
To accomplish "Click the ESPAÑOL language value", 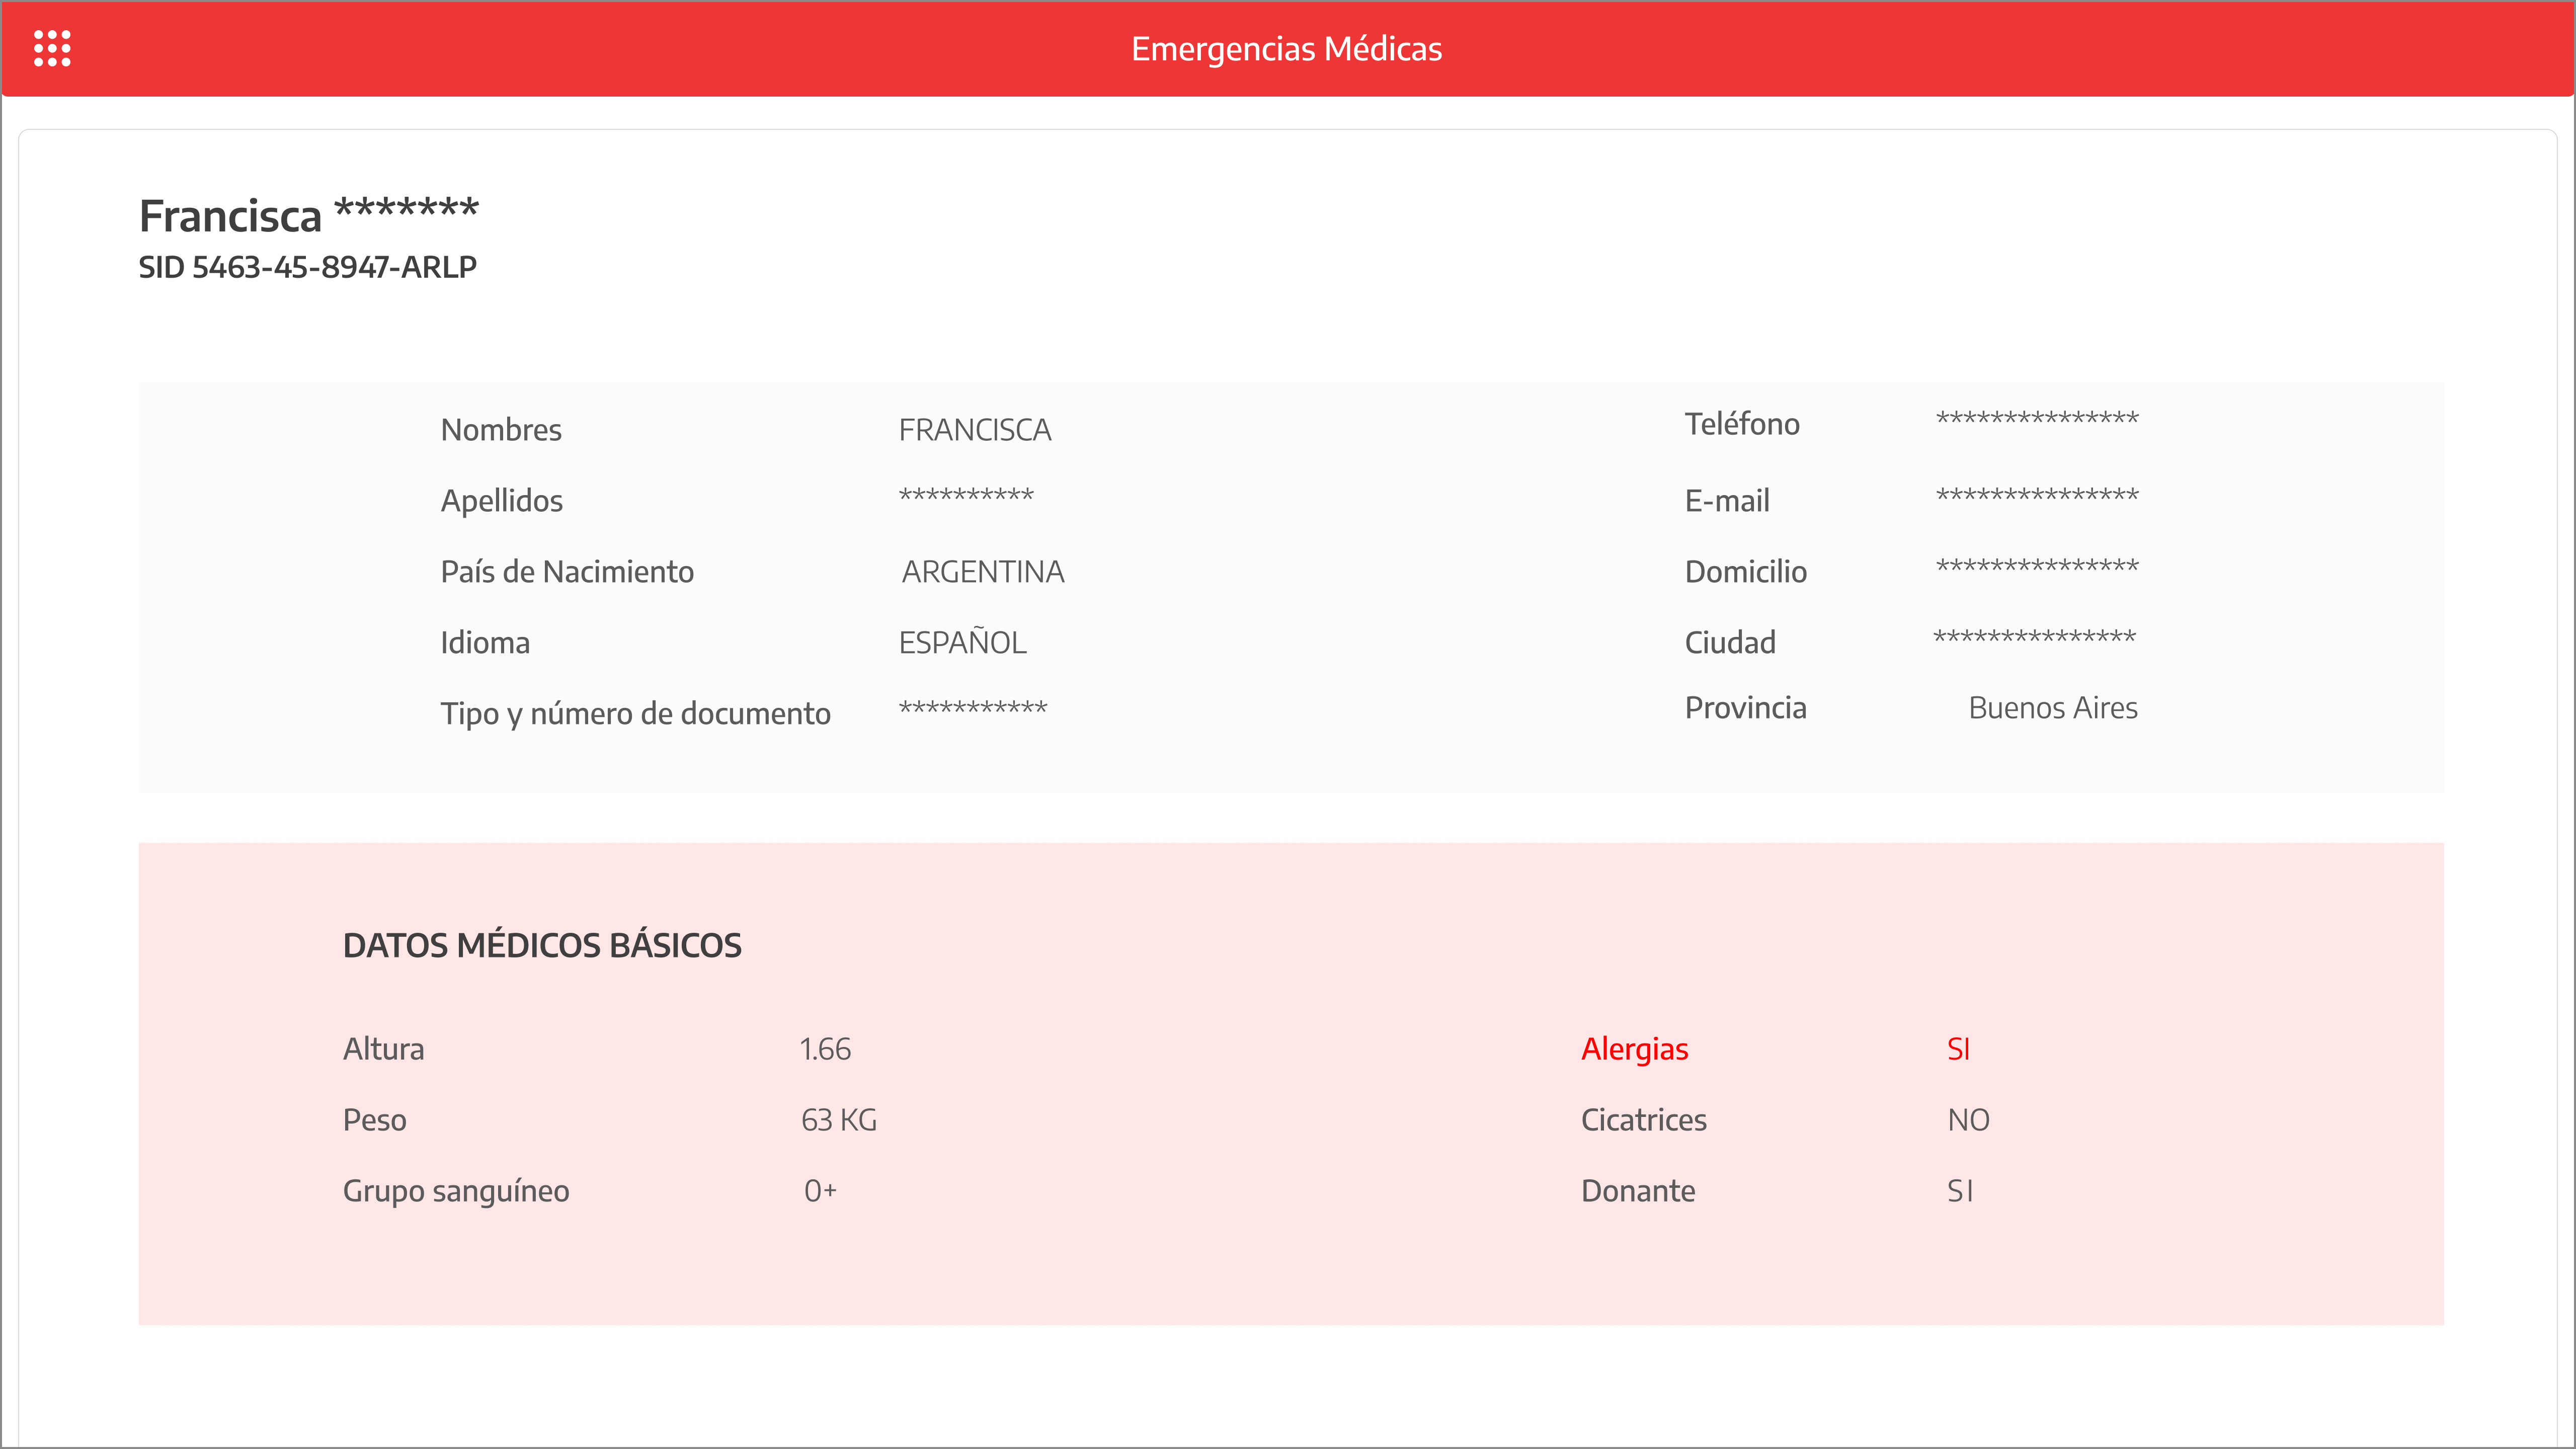I will click(962, 643).
